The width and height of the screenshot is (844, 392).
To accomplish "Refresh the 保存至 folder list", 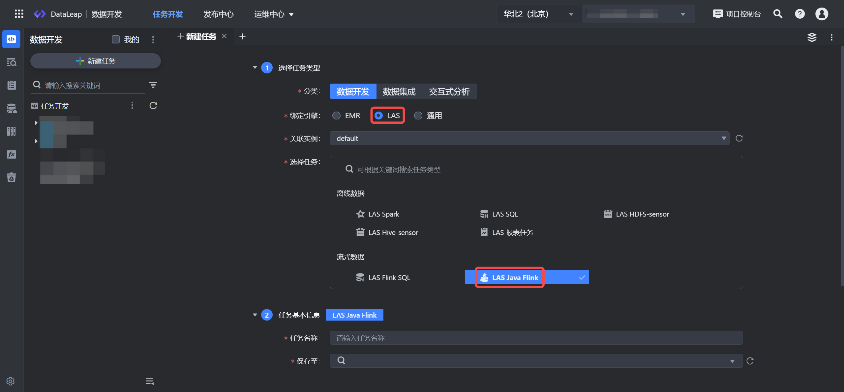I will (750, 361).
